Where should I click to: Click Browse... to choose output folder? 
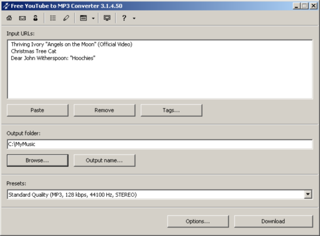click(37, 160)
